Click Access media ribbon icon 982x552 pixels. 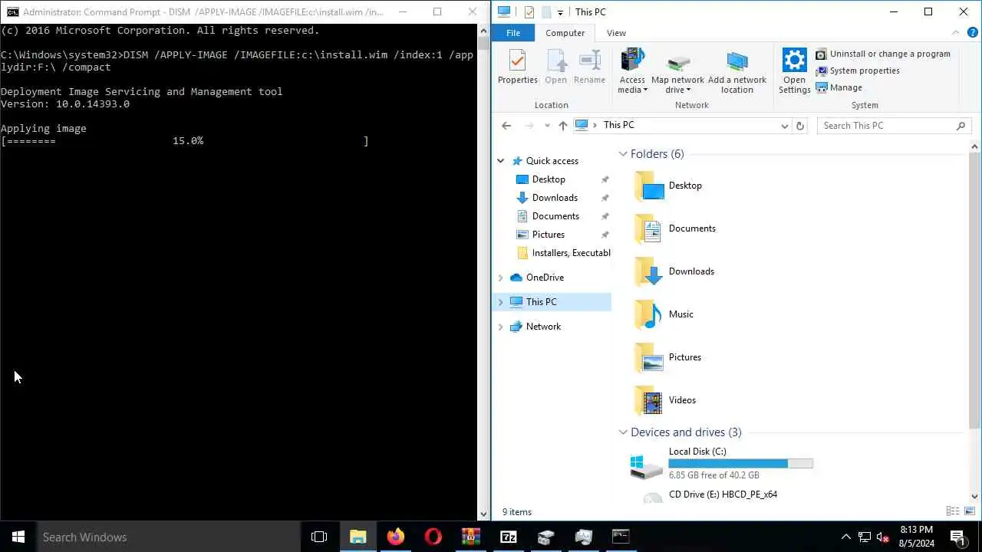point(632,71)
